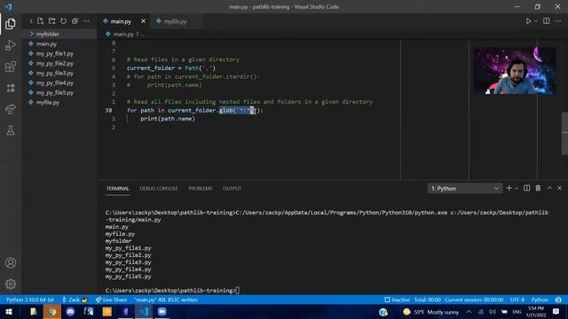
Task: Click the webcam video overlay thumbnail
Action: point(515,71)
